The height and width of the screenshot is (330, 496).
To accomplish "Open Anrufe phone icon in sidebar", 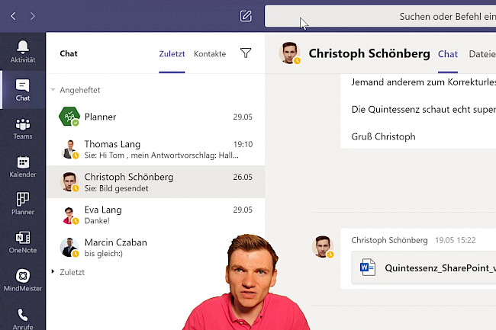I will pyautogui.click(x=23, y=319).
